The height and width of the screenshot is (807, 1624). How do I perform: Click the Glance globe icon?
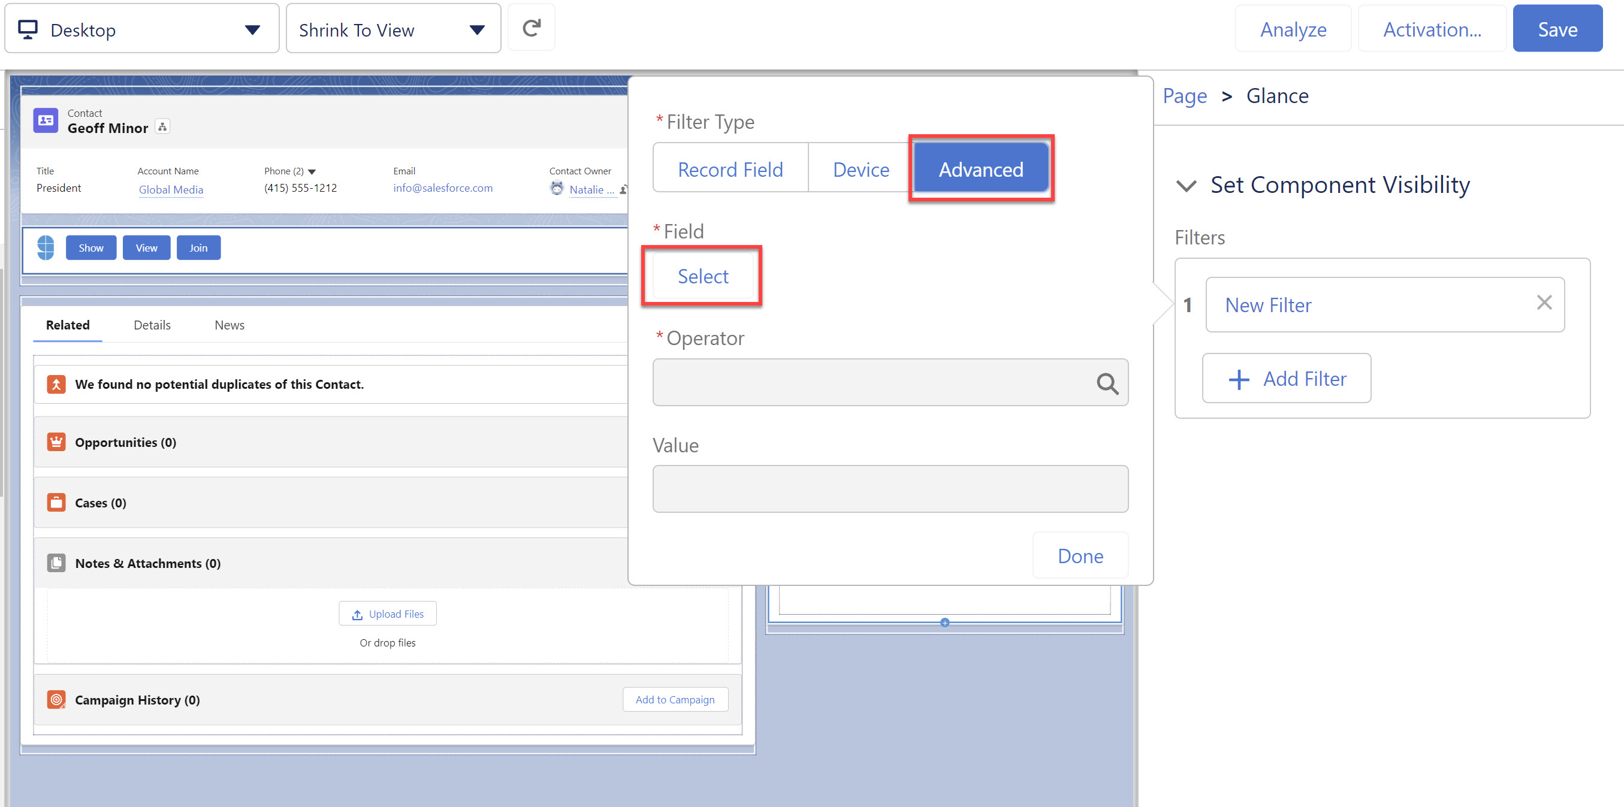click(x=46, y=248)
